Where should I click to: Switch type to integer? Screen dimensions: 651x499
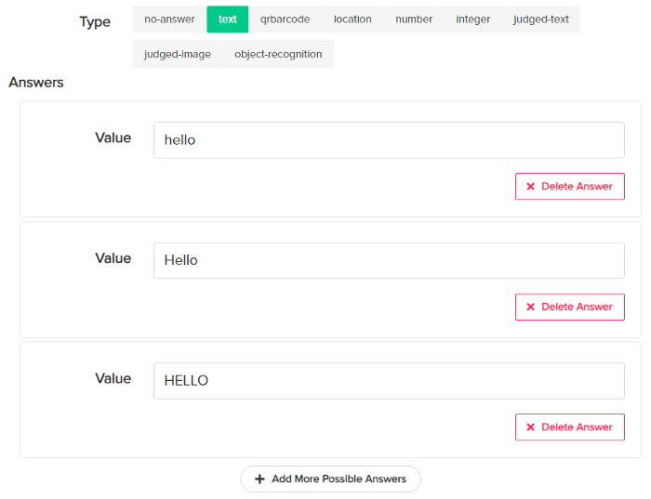(472, 20)
